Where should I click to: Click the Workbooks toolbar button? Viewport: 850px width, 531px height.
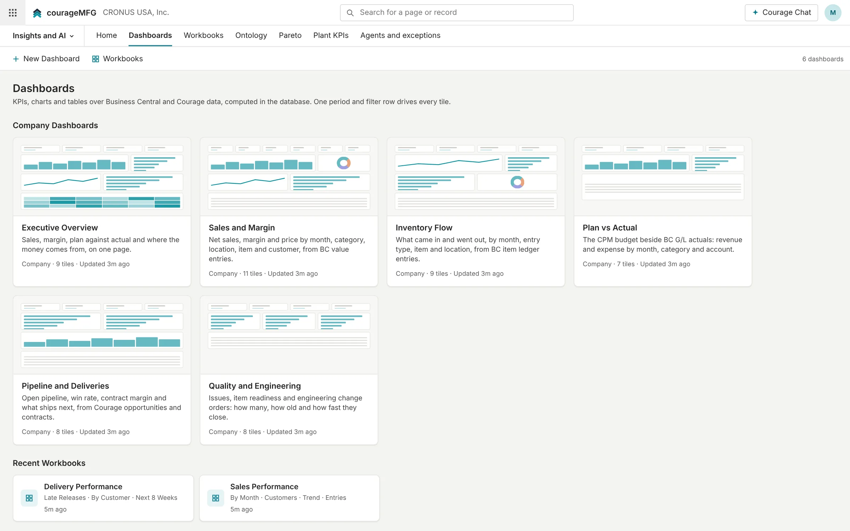point(118,59)
